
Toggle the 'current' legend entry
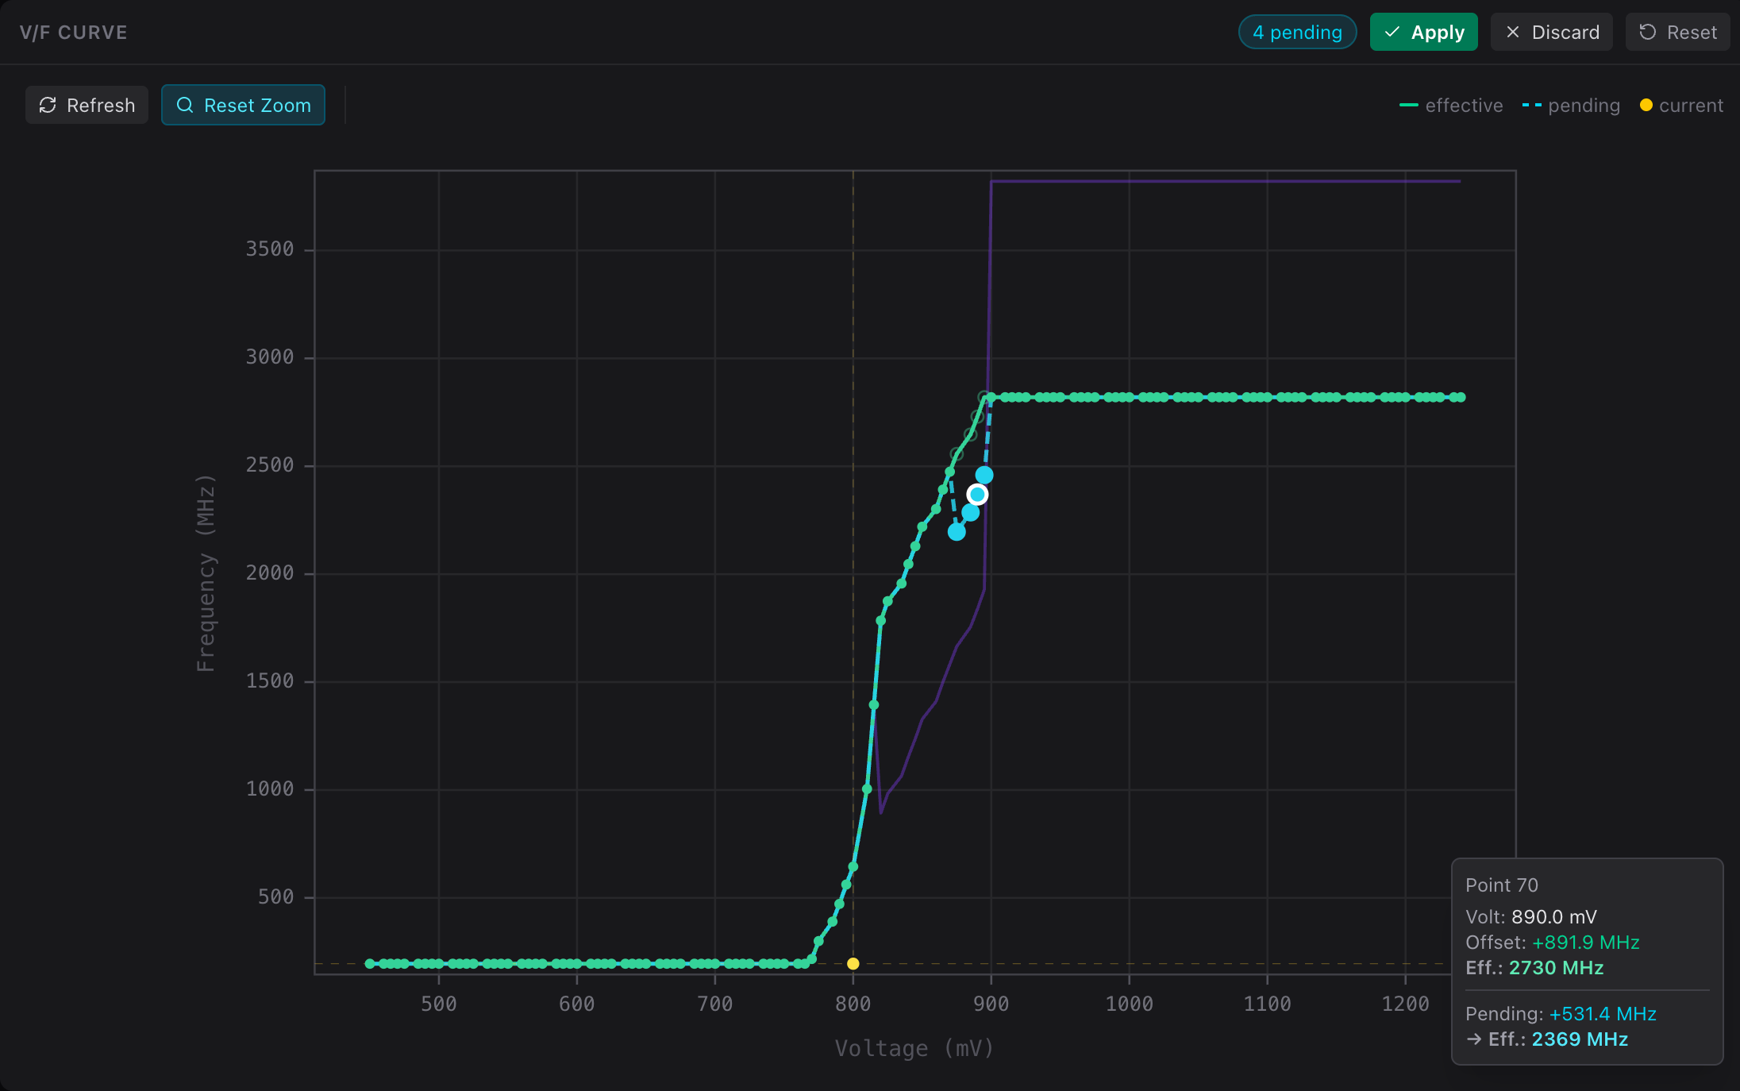point(1681,105)
